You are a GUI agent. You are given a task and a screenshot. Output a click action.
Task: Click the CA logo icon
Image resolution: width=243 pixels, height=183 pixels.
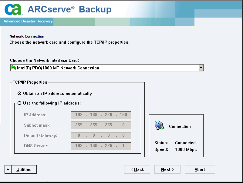click(x=13, y=9)
